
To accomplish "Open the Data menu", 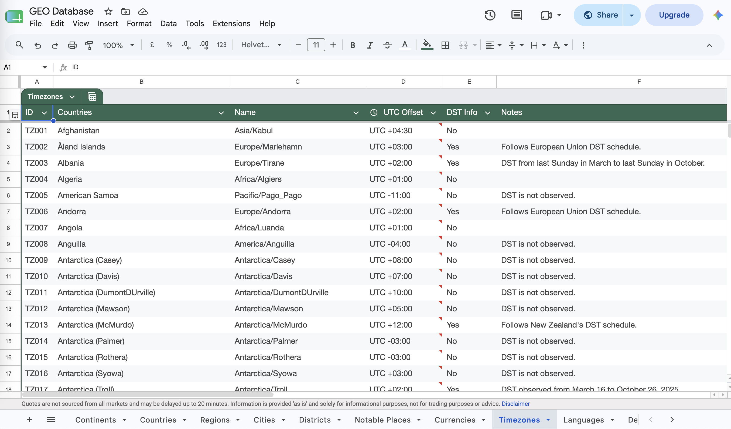I will [168, 23].
